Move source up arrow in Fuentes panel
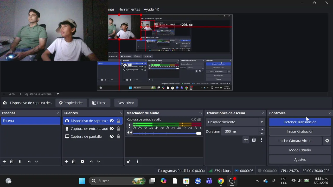 (91, 162)
